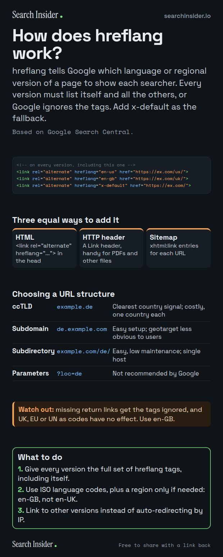Select the Parameters row label

31,373
